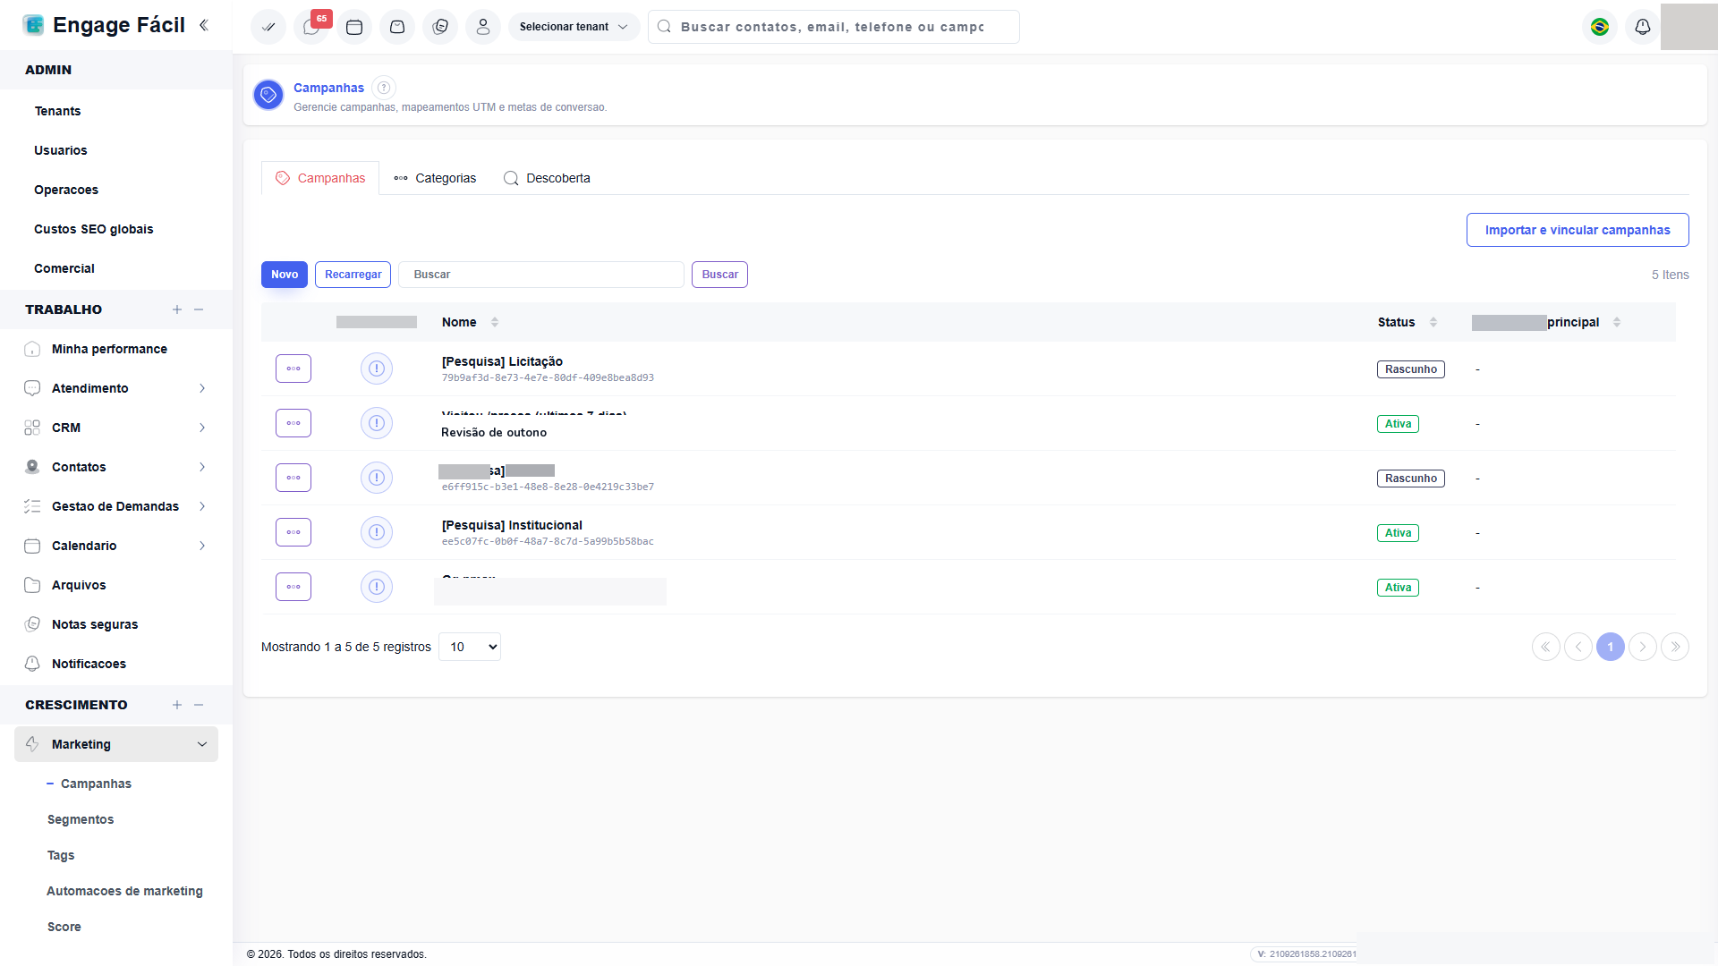Open chat messages icon with 65 badge
Image resolution: width=1718 pixels, height=966 pixels.
click(311, 27)
